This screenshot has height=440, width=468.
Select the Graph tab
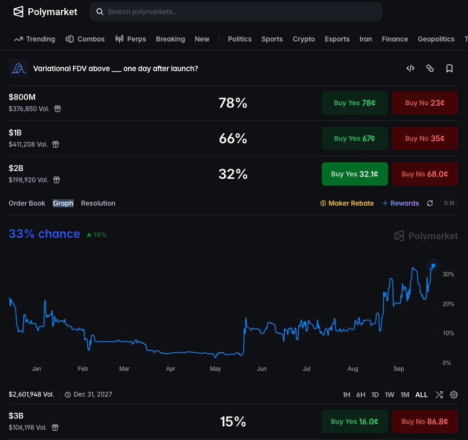point(63,203)
